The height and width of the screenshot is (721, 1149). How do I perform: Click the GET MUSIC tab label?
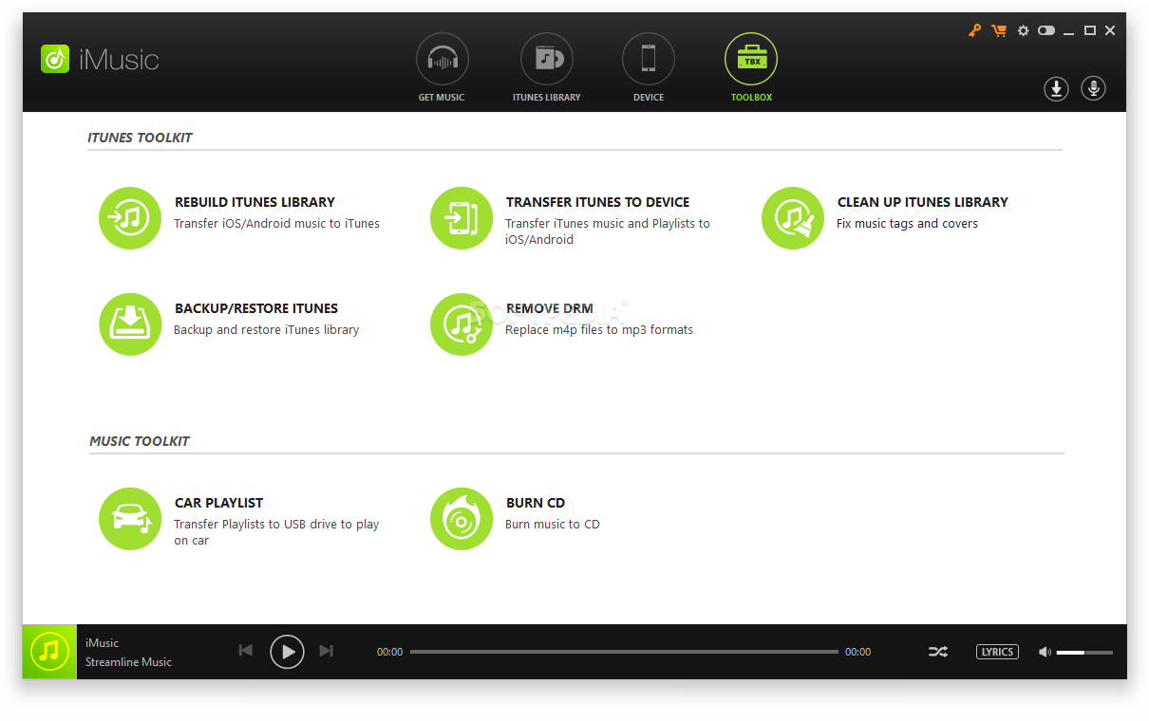[442, 98]
